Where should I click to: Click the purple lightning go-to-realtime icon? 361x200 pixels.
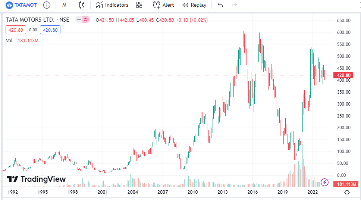click(x=324, y=182)
